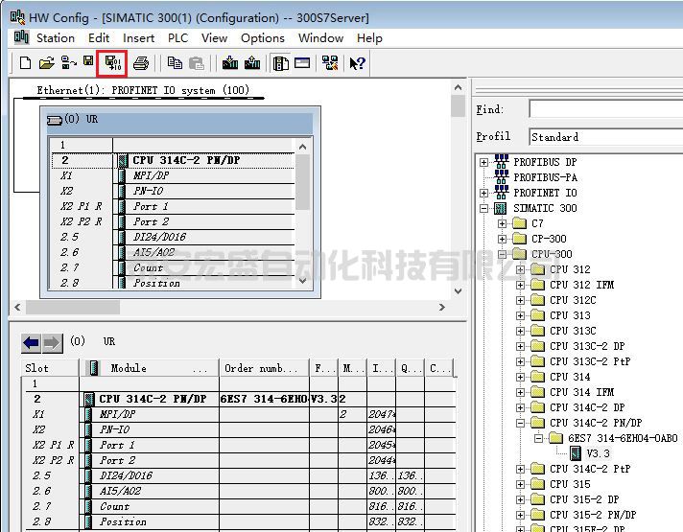Click the Open folder toolbar icon
Screen dimensions: 683x532
(x=46, y=63)
